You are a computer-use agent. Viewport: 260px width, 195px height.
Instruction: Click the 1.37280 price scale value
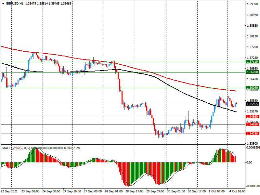[253, 58]
